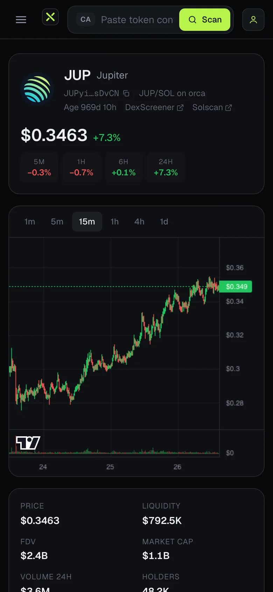Click the $0.34 axis label
The height and width of the screenshot is (592, 273).
click(234, 302)
